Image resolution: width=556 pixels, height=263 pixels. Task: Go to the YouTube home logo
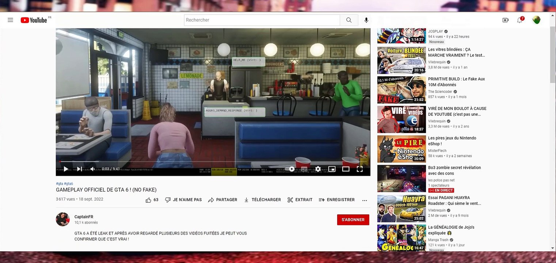tap(34, 20)
